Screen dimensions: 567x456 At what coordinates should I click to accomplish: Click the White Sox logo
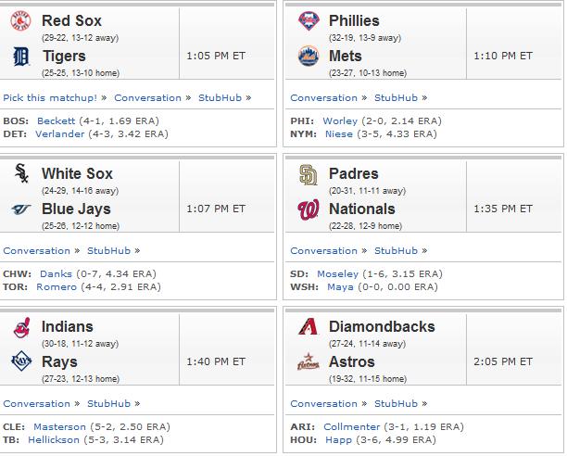(21, 173)
